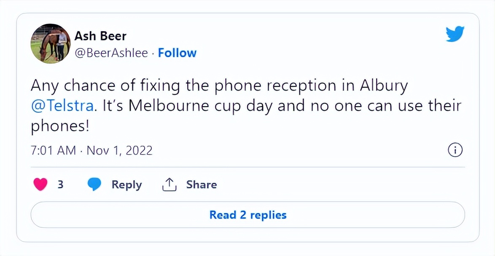This screenshot has width=495, height=256.
Task: Toggle following the @BeerAshlee account
Action: point(177,53)
